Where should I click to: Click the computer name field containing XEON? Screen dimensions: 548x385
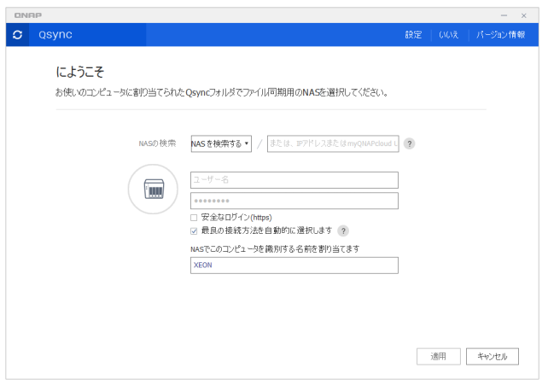(x=294, y=265)
